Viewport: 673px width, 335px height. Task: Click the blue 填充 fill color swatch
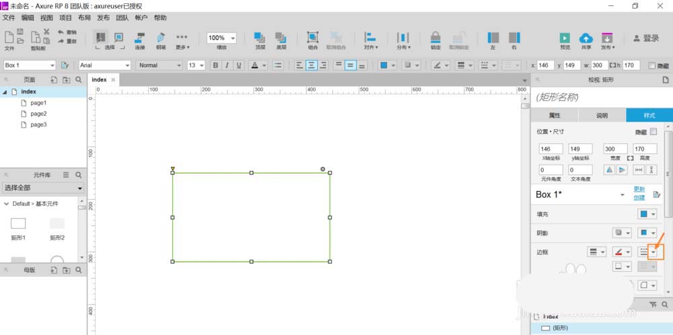tap(643, 215)
